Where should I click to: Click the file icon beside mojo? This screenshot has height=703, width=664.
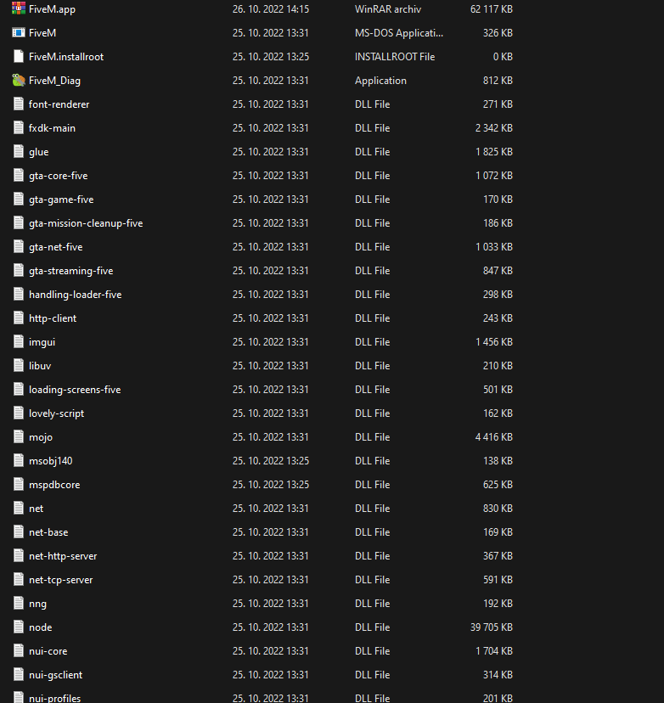(x=19, y=436)
